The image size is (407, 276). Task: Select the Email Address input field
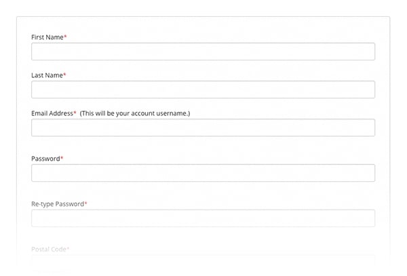pyautogui.click(x=203, y=127)
